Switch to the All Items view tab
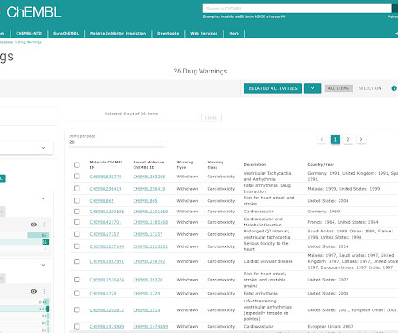 coord(339,88)
